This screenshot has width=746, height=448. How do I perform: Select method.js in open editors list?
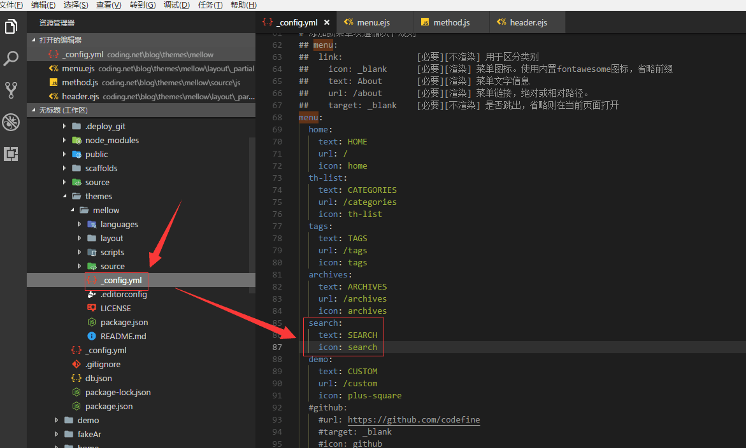[x=80, y=82]
